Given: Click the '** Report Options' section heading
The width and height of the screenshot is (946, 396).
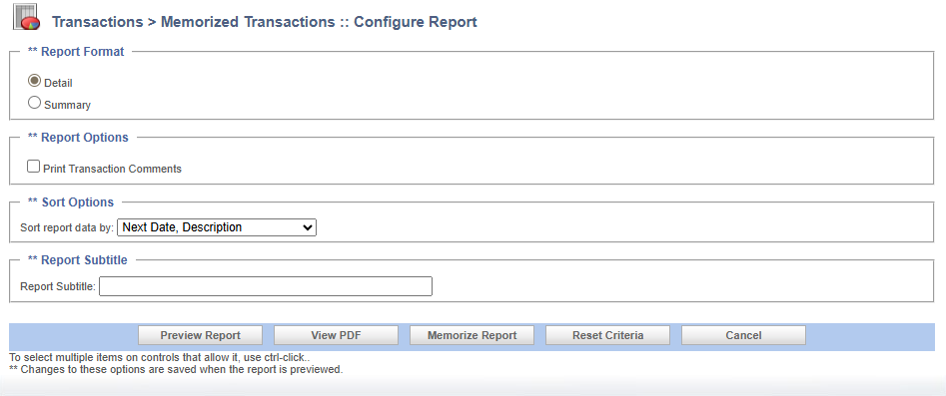Looking at the screenshot, I should pos(78,138).
